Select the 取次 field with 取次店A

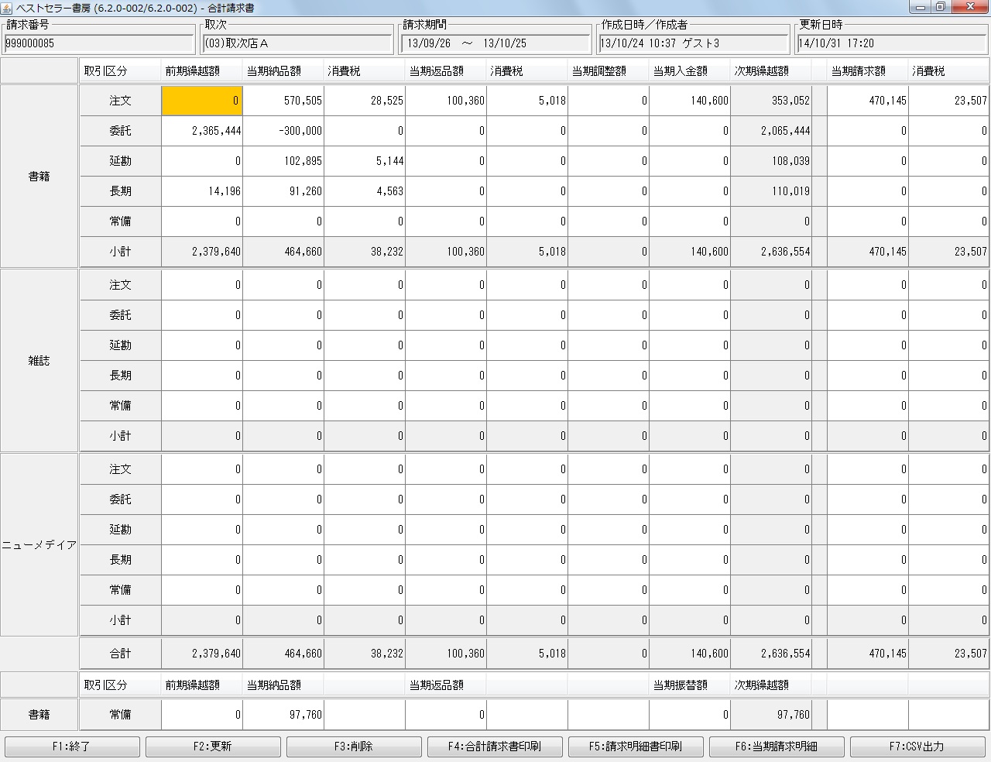[297, 43]
